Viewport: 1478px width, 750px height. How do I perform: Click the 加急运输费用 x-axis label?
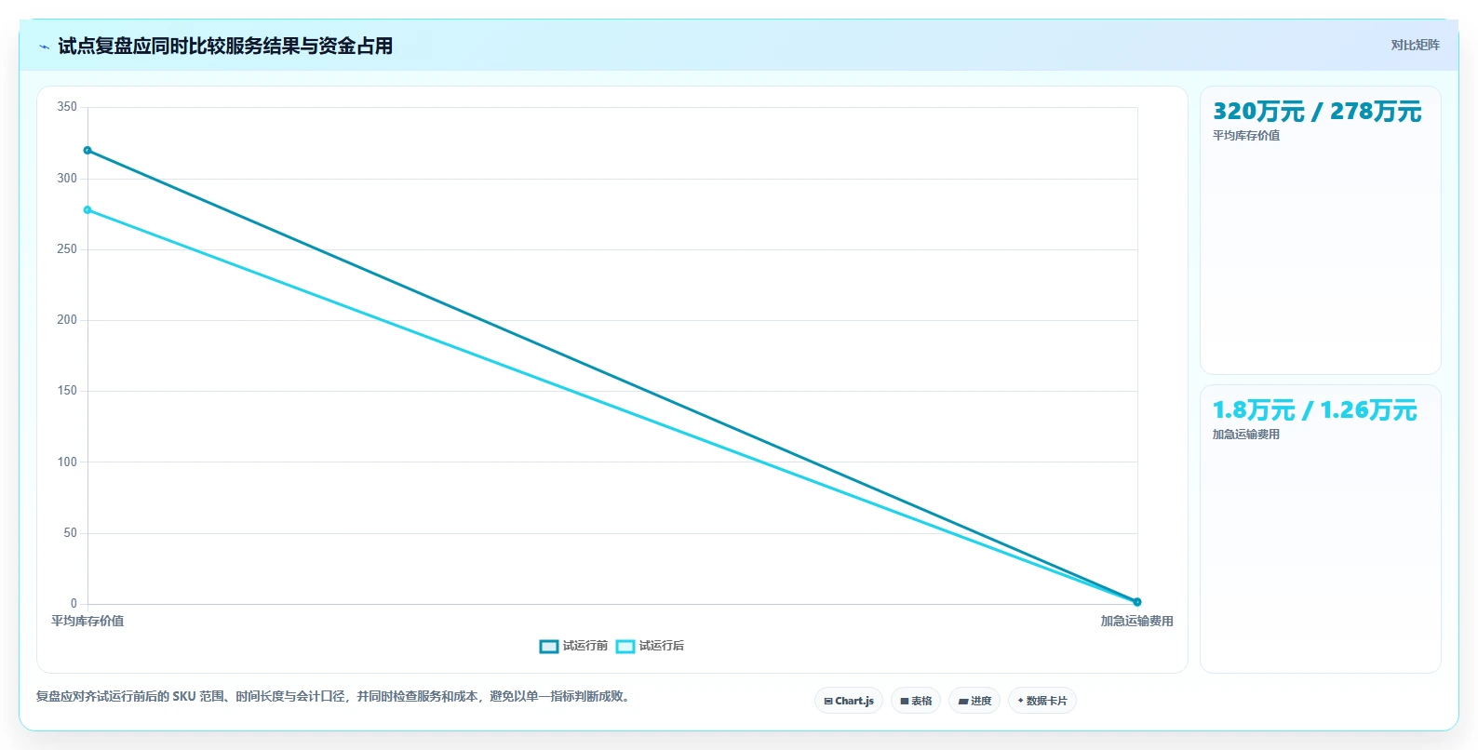coord(1137,621)
